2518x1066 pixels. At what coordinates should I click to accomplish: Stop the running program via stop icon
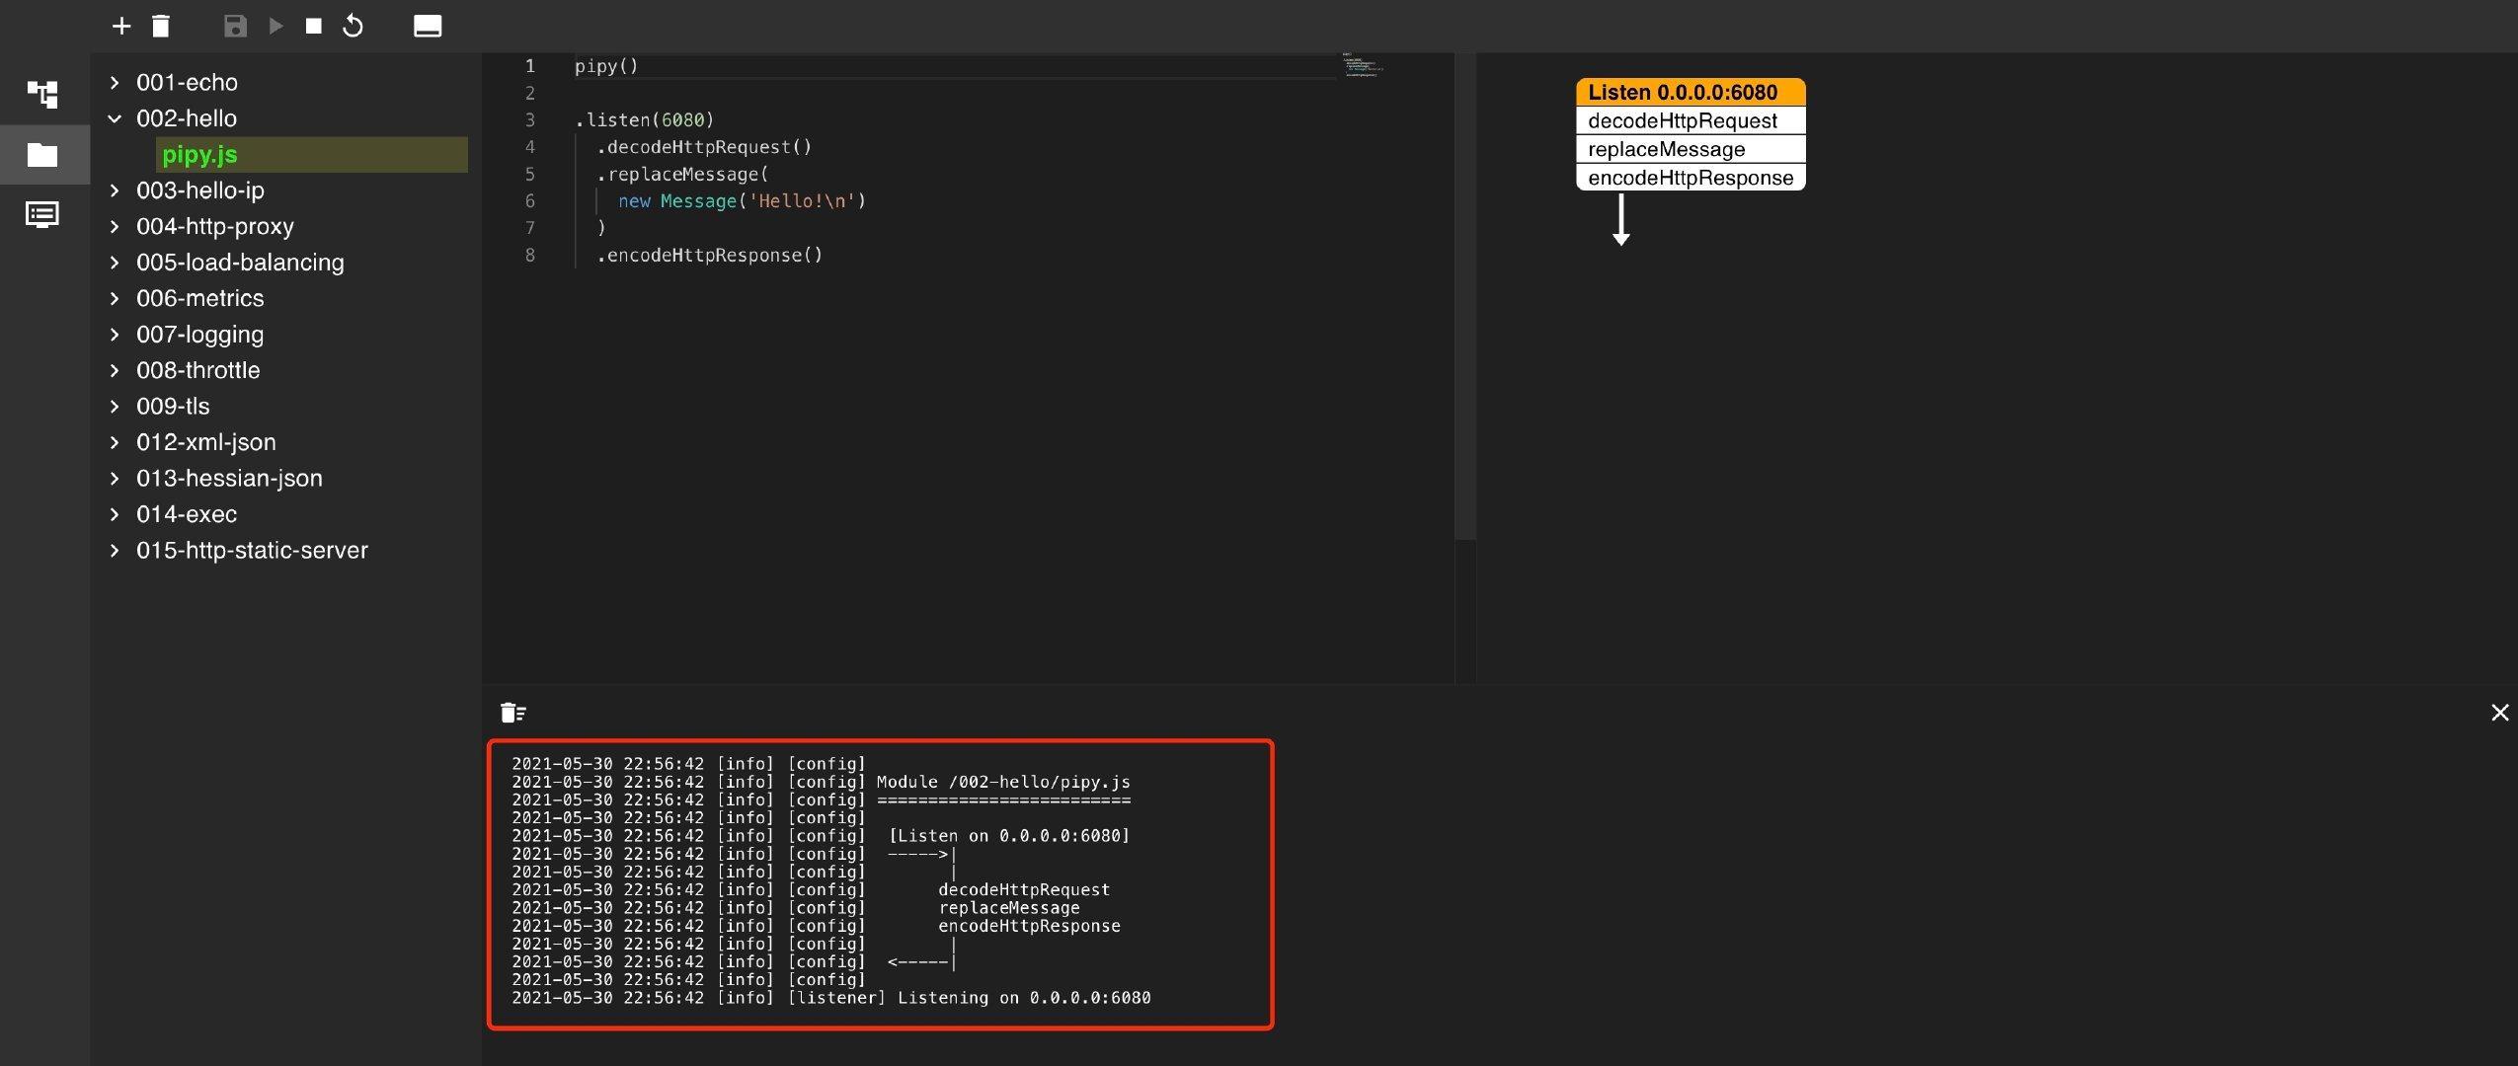[x=314, y=26]
